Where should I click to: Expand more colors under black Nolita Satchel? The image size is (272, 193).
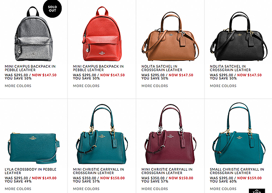click(223, 86)
